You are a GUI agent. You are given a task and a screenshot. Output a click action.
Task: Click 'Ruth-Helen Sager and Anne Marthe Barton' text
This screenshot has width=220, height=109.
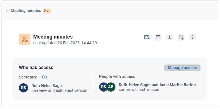click(157, 85)
